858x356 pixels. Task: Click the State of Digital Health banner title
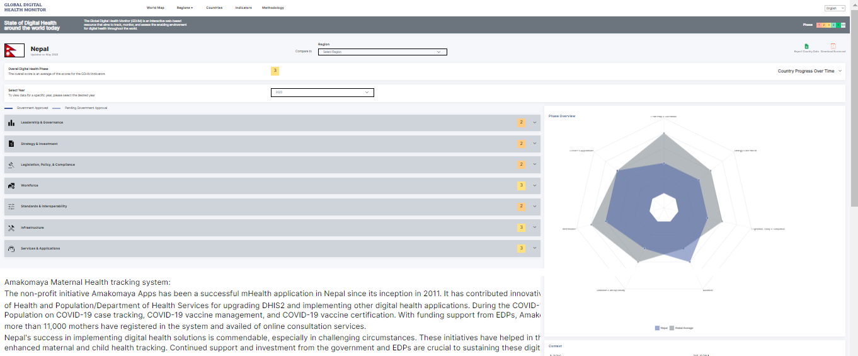click(32, 25)
